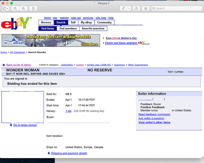
Task: Click All Categories in the breadcrumb
Action: click(x=17, y=52)
